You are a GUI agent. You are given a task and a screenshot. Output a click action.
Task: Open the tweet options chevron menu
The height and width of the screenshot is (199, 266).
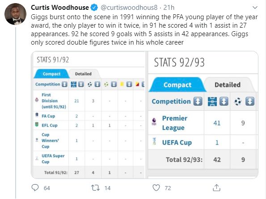(x=255, y=8)
